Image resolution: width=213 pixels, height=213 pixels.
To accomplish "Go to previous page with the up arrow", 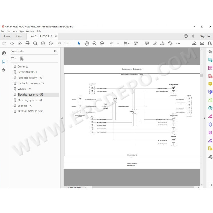I will [43, 43].
